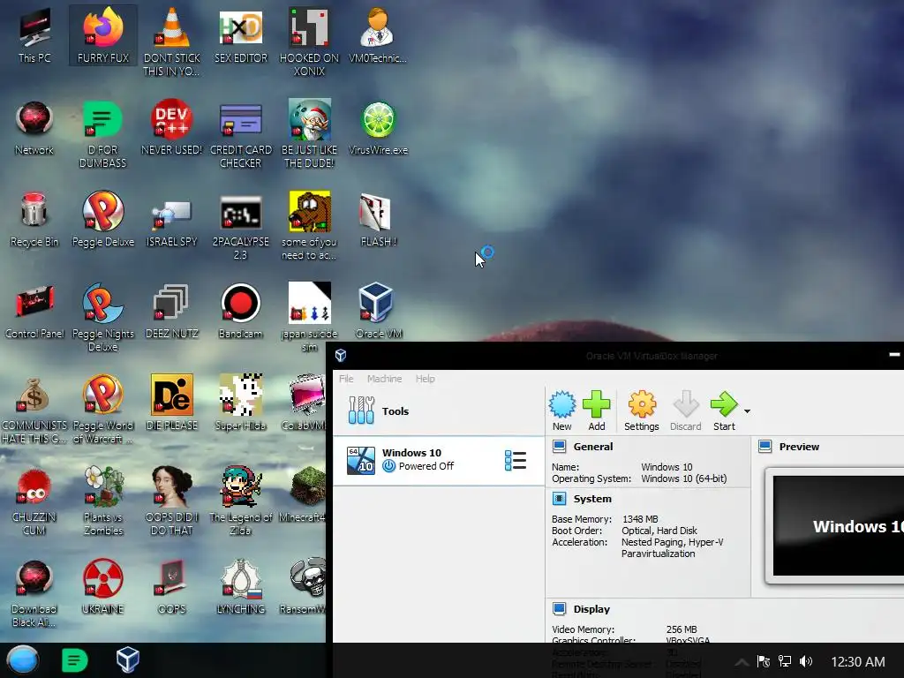Select the Windows 10 VM in list

(x=438, y=461)
